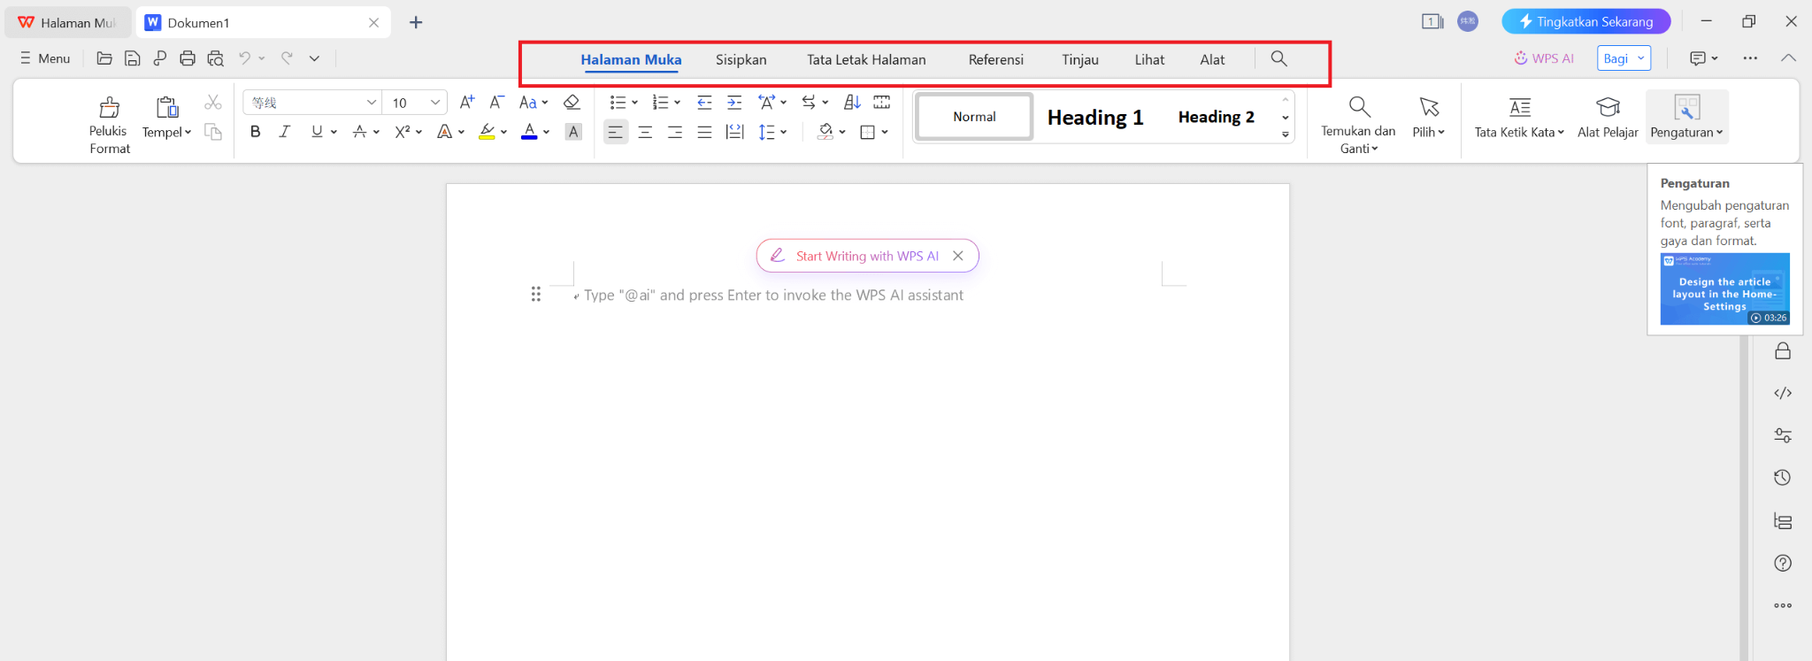1812x661 pixels.
Task: Click the history clock icon in sidebar
Action: point(1782,478)
